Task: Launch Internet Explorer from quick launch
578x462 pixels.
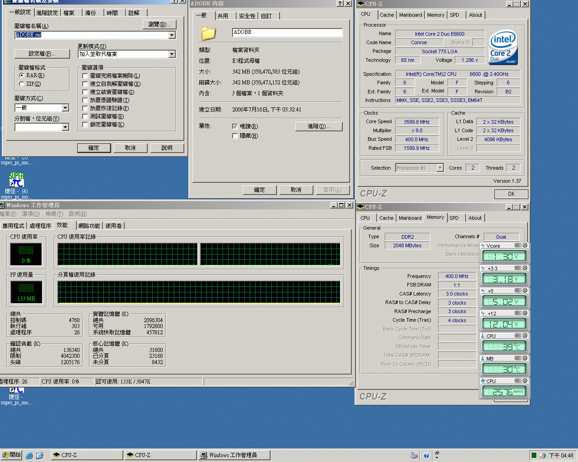Action: pos(29,456)
